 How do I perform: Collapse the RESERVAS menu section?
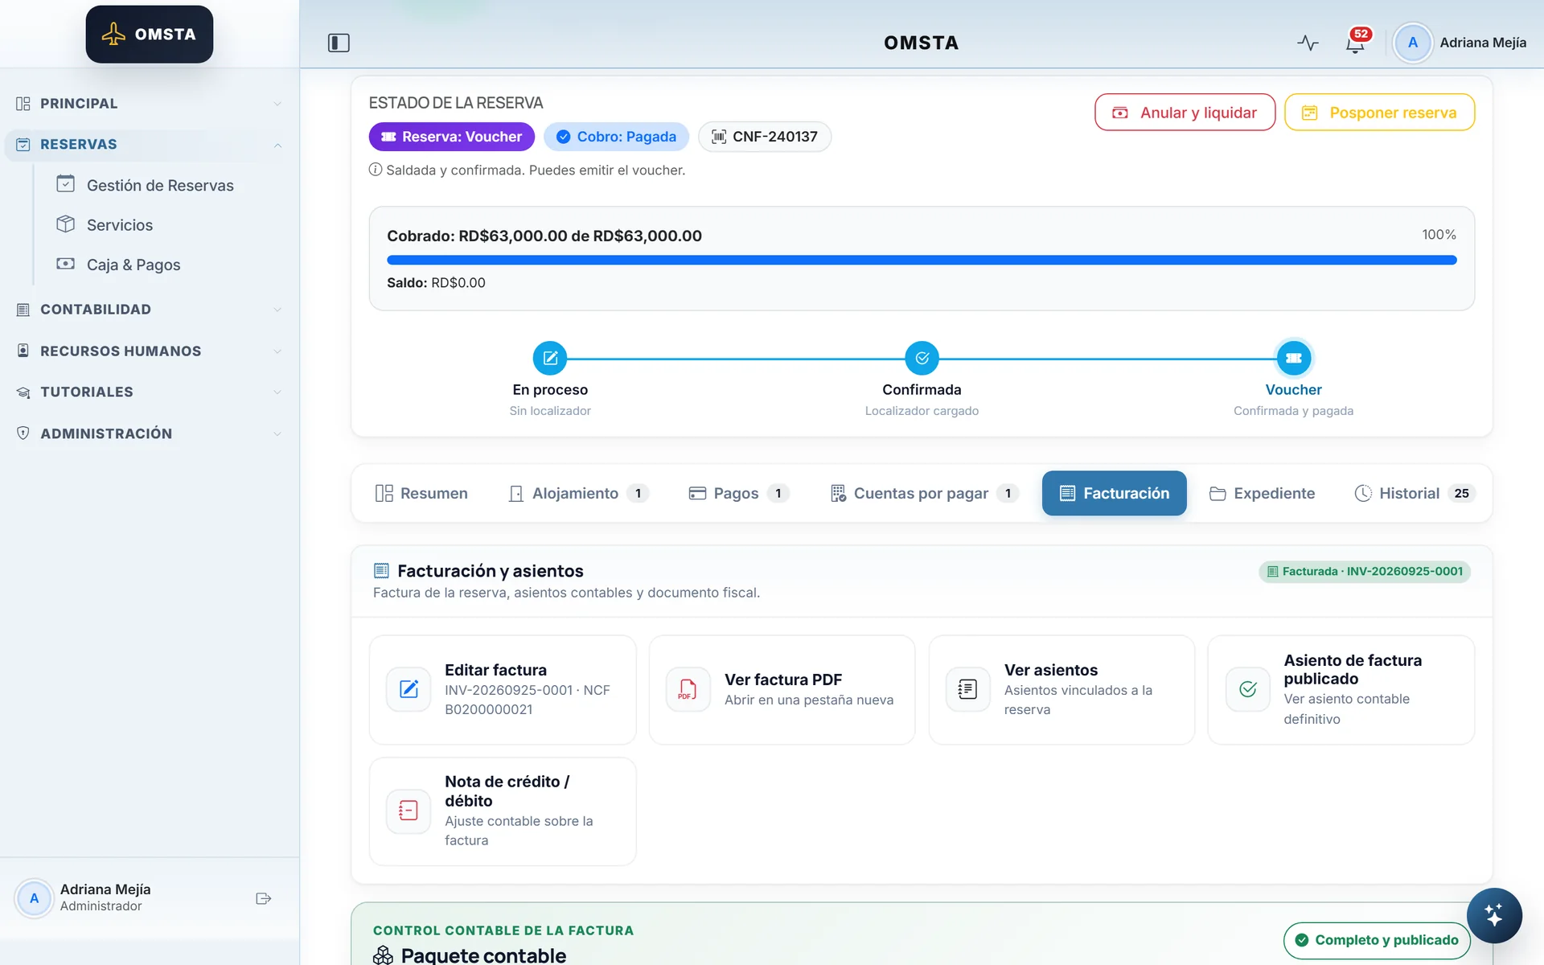150,145
